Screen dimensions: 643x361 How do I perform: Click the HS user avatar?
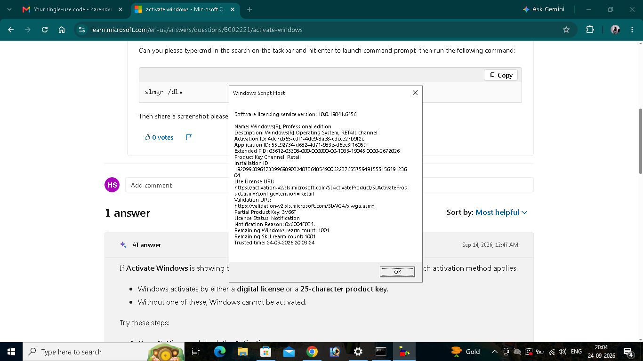click(112, 185)
